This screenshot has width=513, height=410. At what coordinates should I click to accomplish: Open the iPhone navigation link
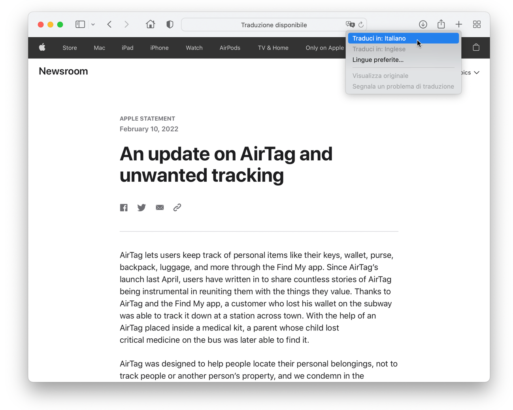(x=159, y=48)
